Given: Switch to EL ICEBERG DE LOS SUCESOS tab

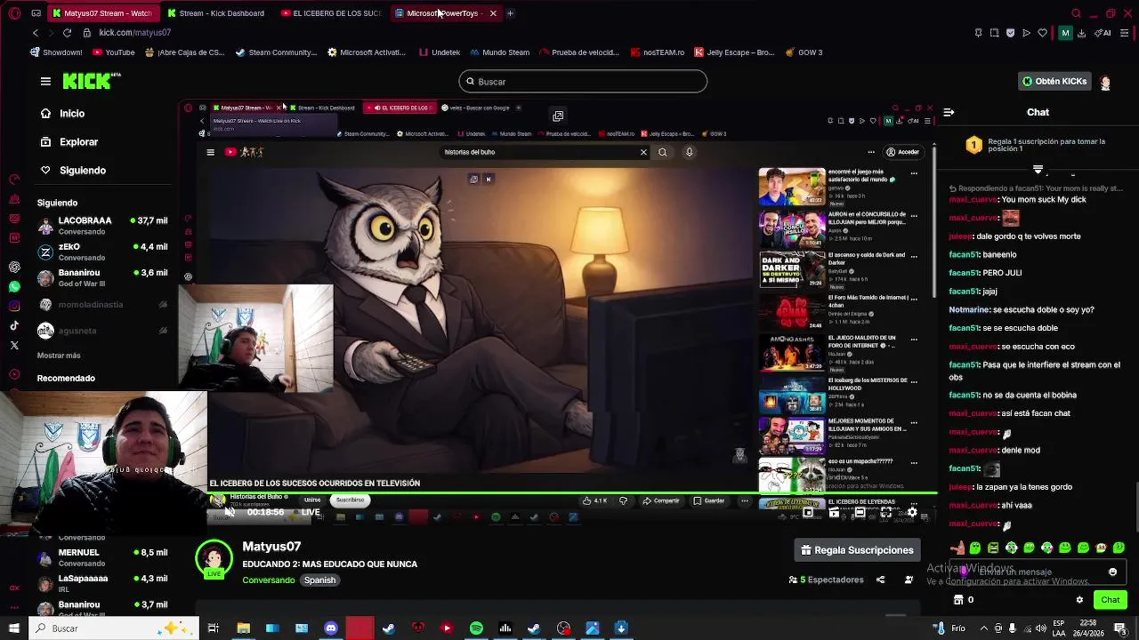Looking at the screenshot, I should click(x=331, y=13).
